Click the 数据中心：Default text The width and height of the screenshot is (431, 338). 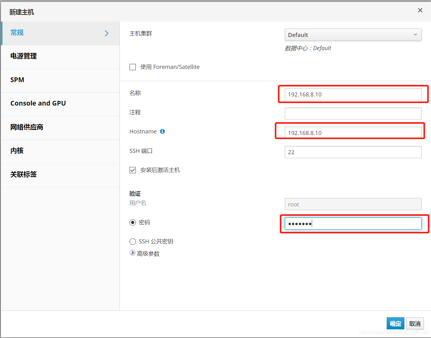click(x=308, y=48)
